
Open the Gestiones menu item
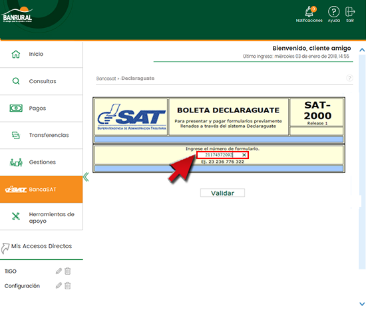click(x=41, y=162)
